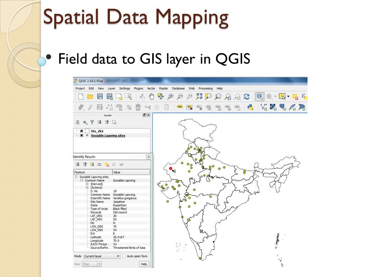The image size is (369, 277).
Task: Click the Help button in Identify Results
Action: pyautogui.click(x=144, y=264)
